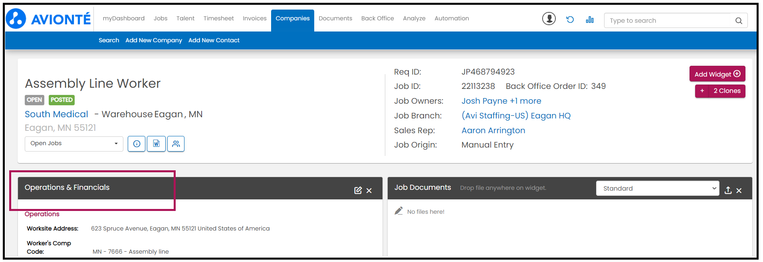Open the Word document icon button
Screen dimensions: 763x262
(x=156, y=144)
